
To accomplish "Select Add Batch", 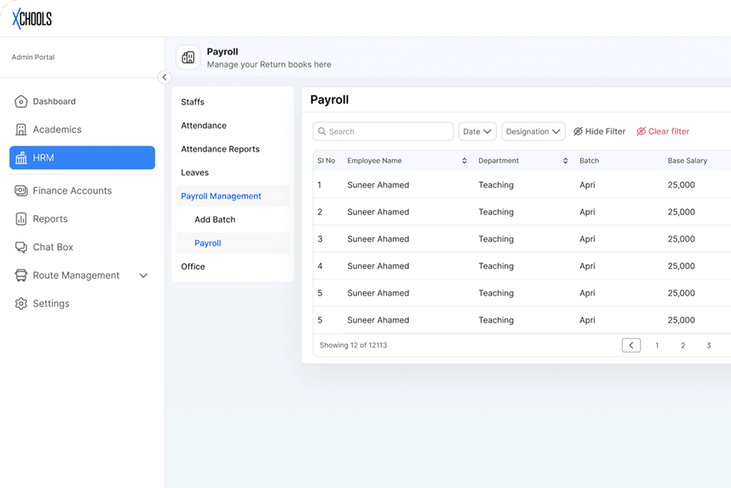I will (215, 219).
